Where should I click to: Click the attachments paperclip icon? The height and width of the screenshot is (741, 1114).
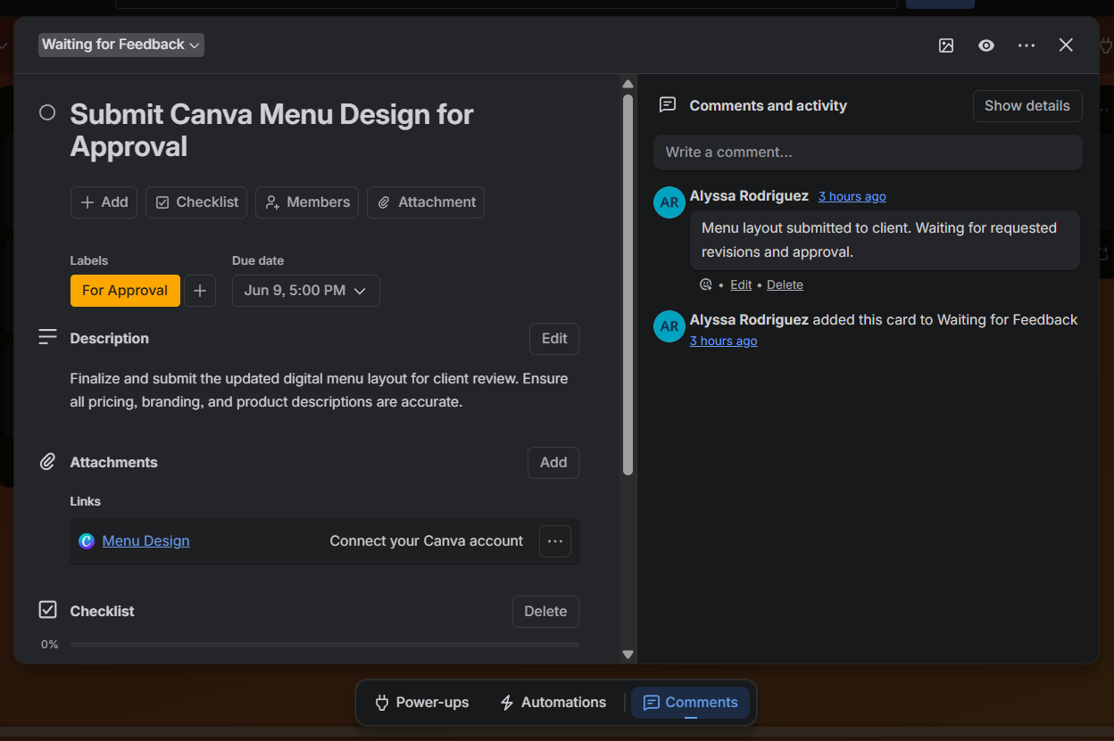pos(47,462)
